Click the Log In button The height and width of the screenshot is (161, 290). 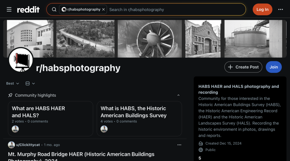point(262,10)
